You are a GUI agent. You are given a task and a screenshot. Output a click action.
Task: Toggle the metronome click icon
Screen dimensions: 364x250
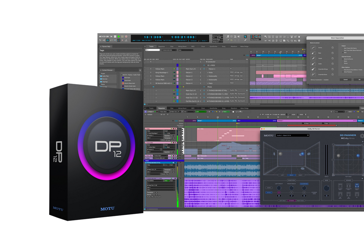(x=235, y=36)
